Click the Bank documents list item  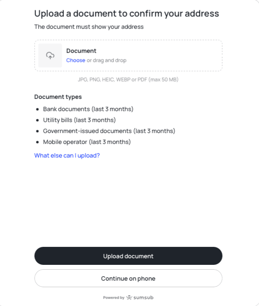point(88,109)
